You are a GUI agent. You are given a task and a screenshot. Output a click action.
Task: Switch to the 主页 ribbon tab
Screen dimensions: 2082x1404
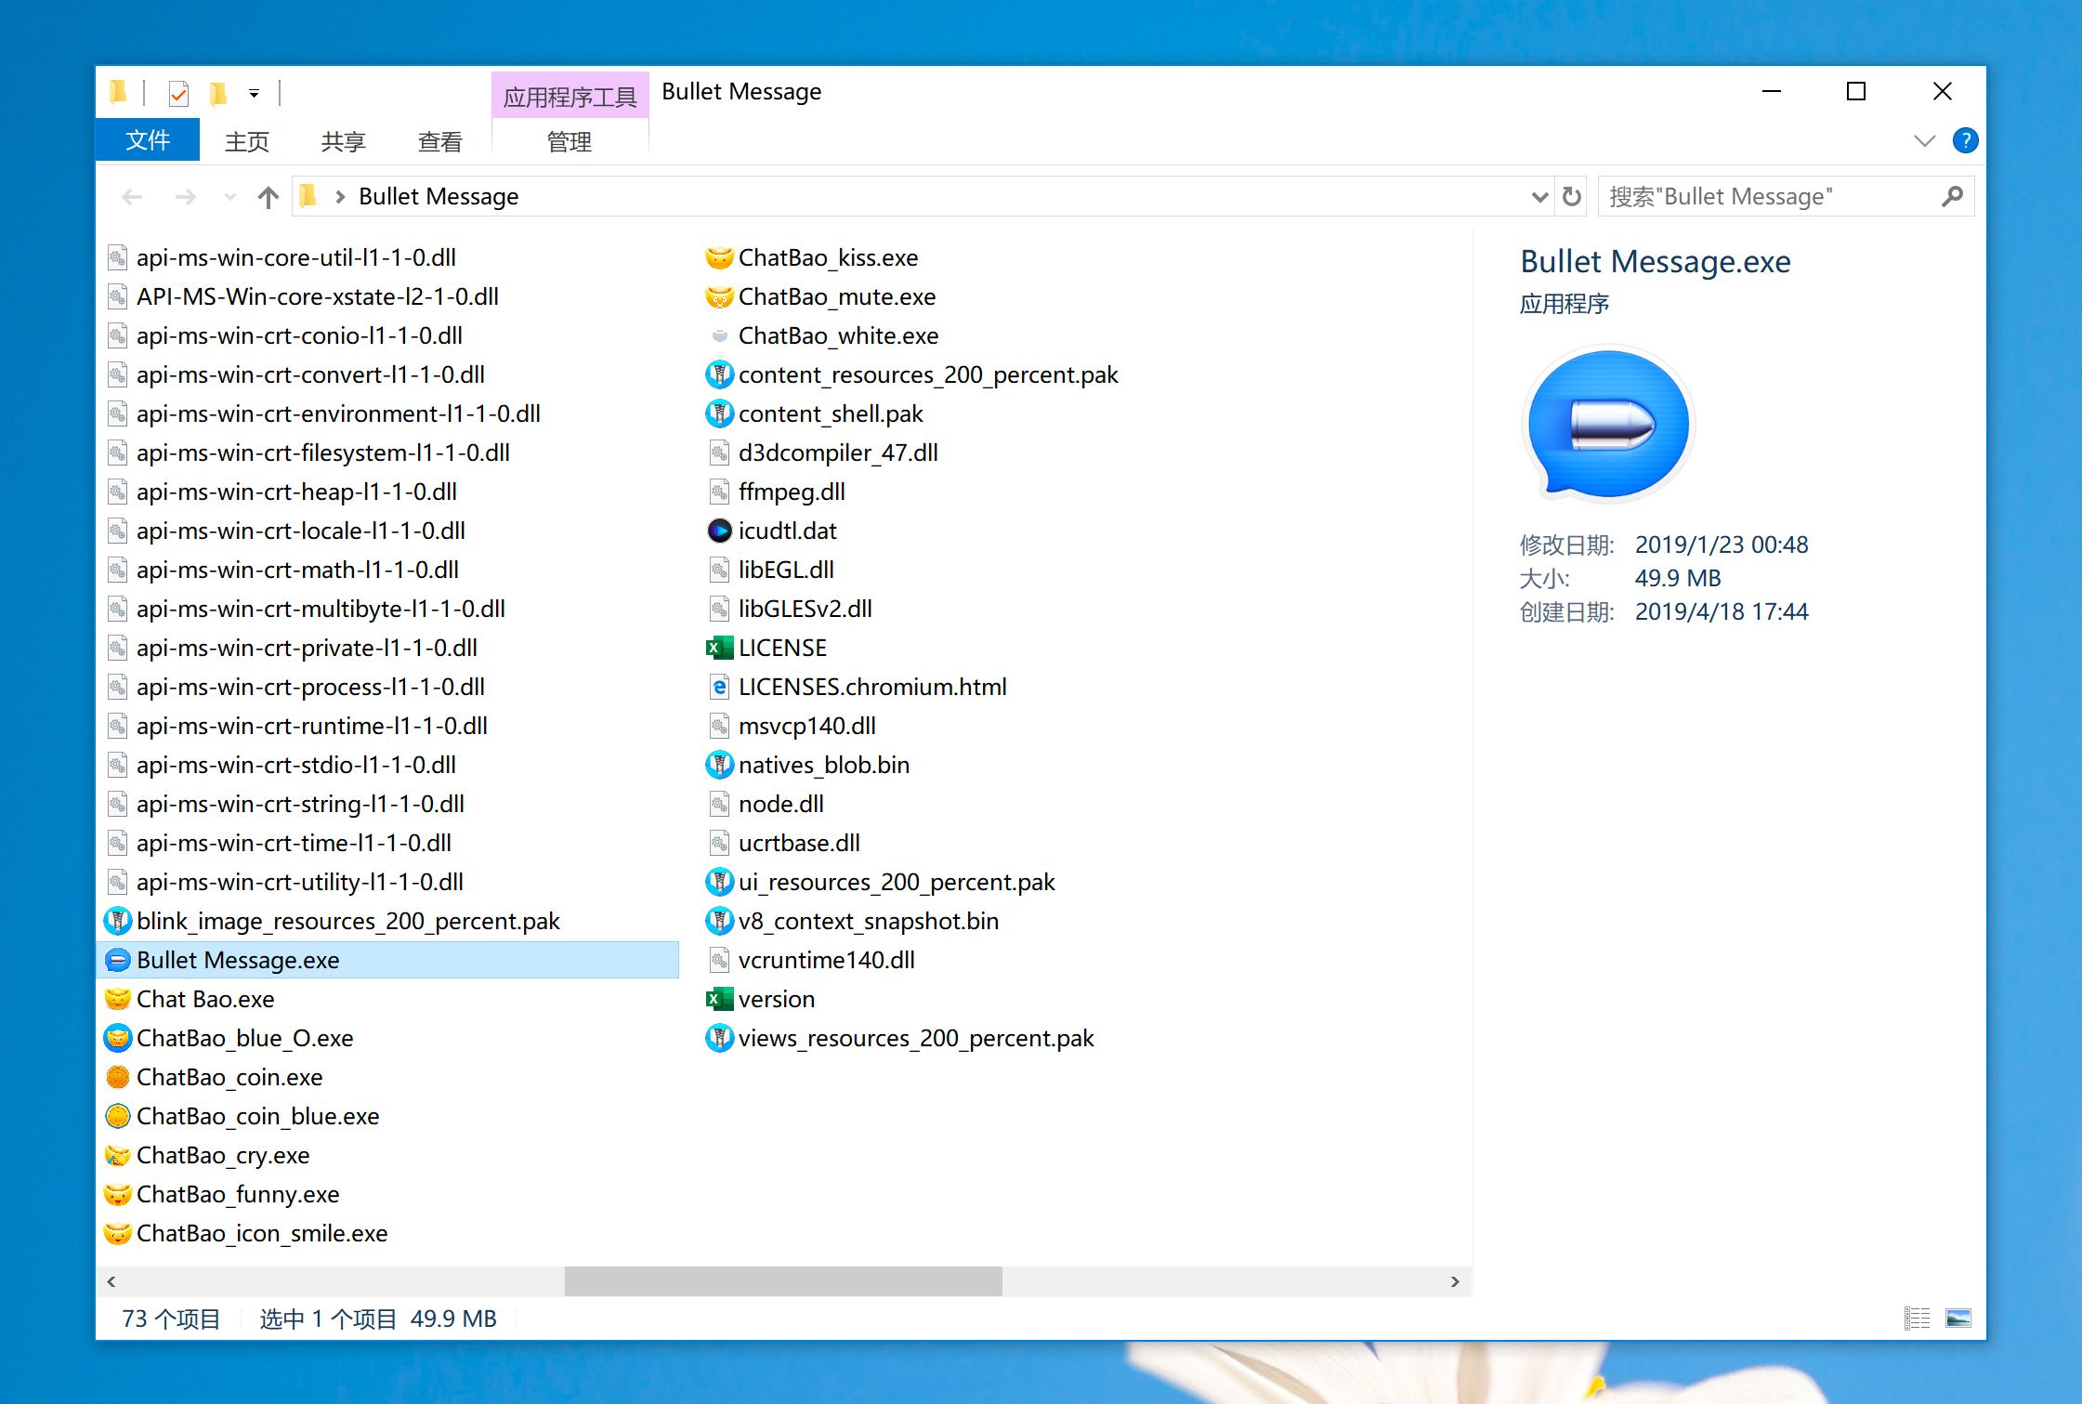coord(247,141)
